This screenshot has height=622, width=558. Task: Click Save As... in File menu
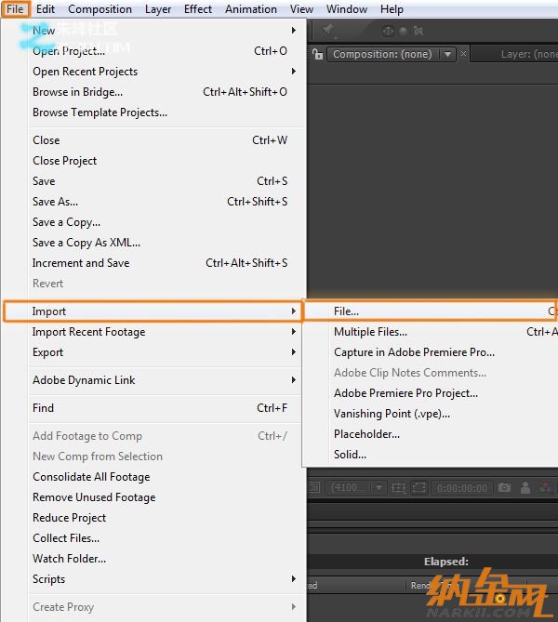pyautogui.click(x=56, y=202)
